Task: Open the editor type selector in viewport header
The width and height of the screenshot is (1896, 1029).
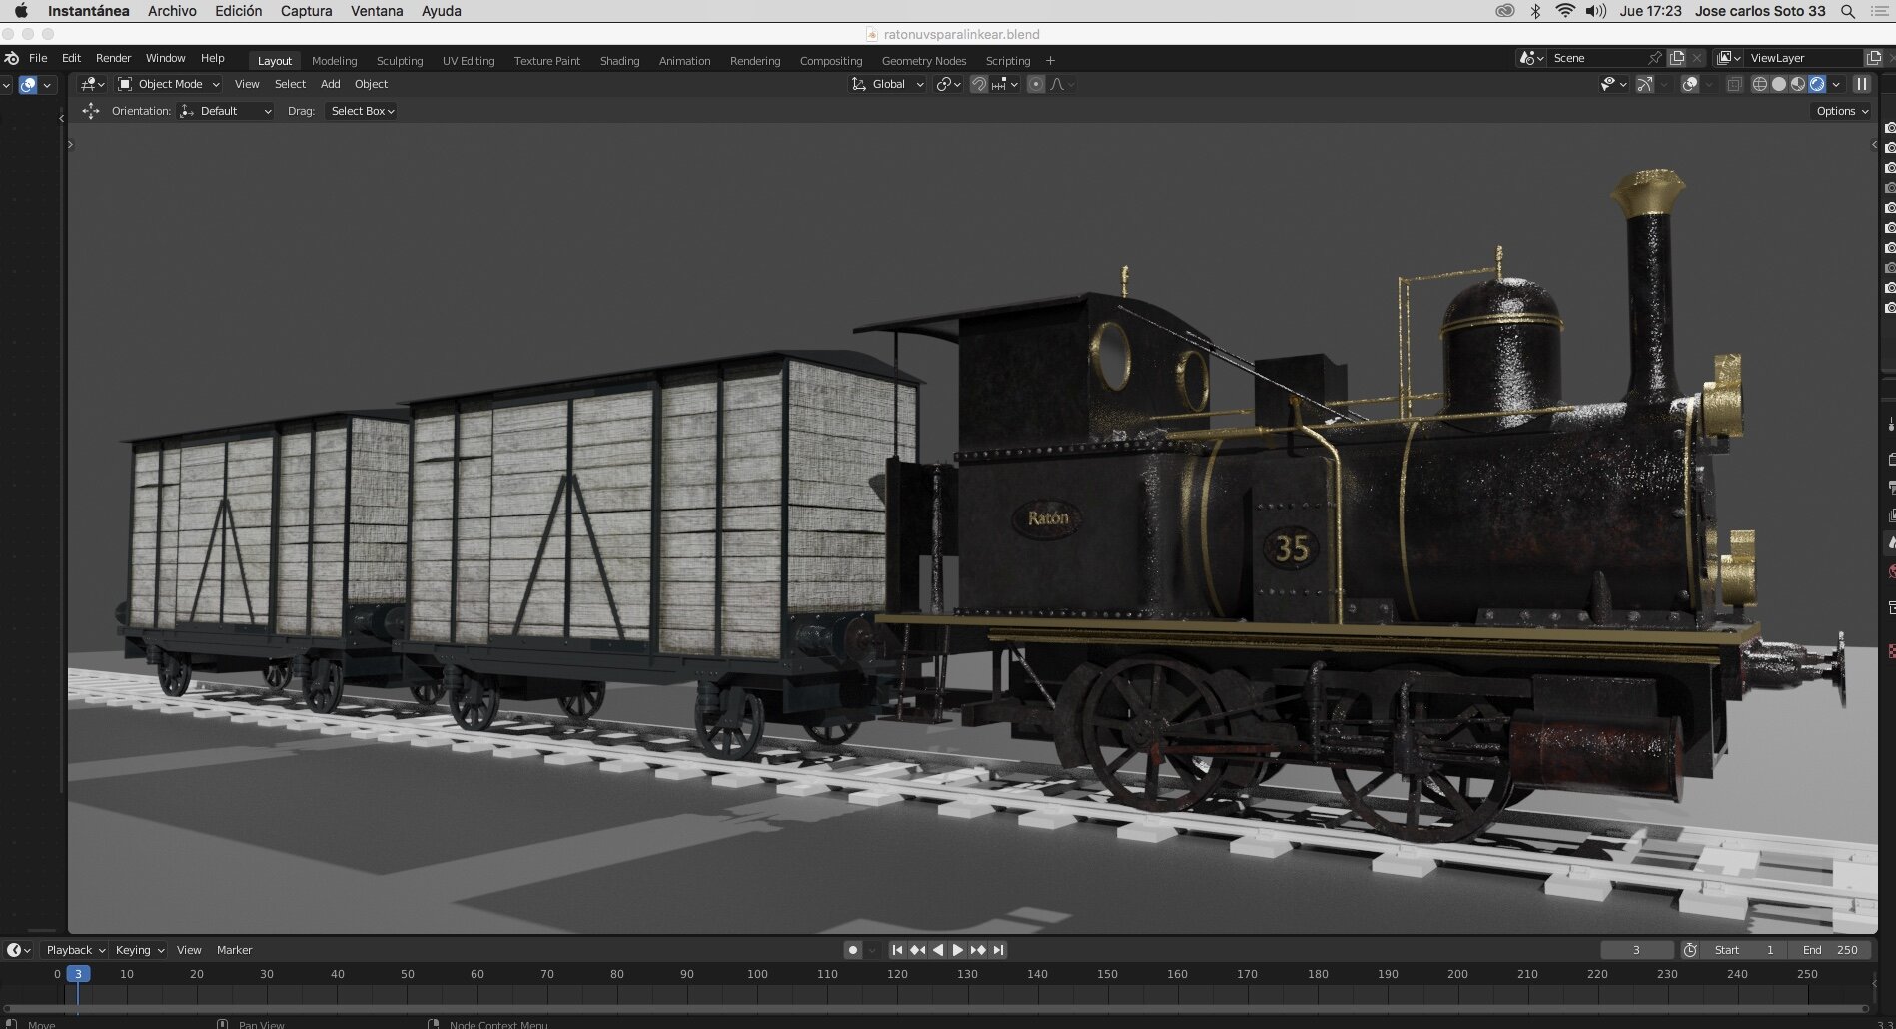Action: point(93,84)
